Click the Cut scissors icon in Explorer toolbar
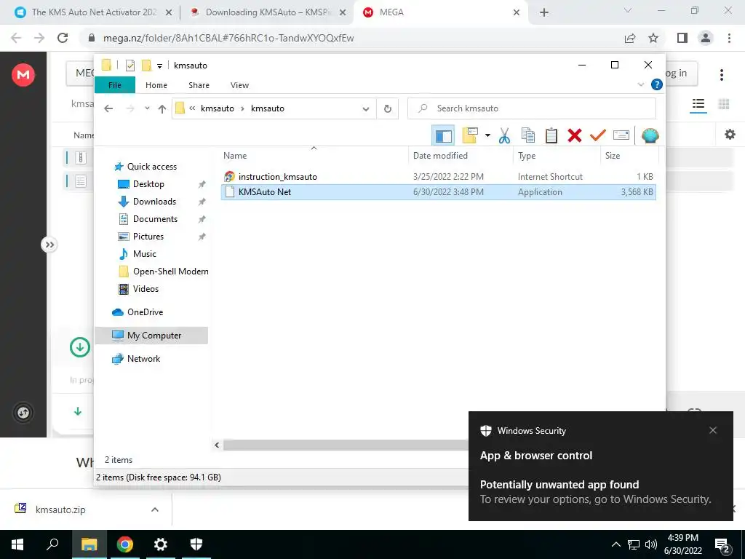The width and height of the screenshot is (745, 559). (504, 136)
